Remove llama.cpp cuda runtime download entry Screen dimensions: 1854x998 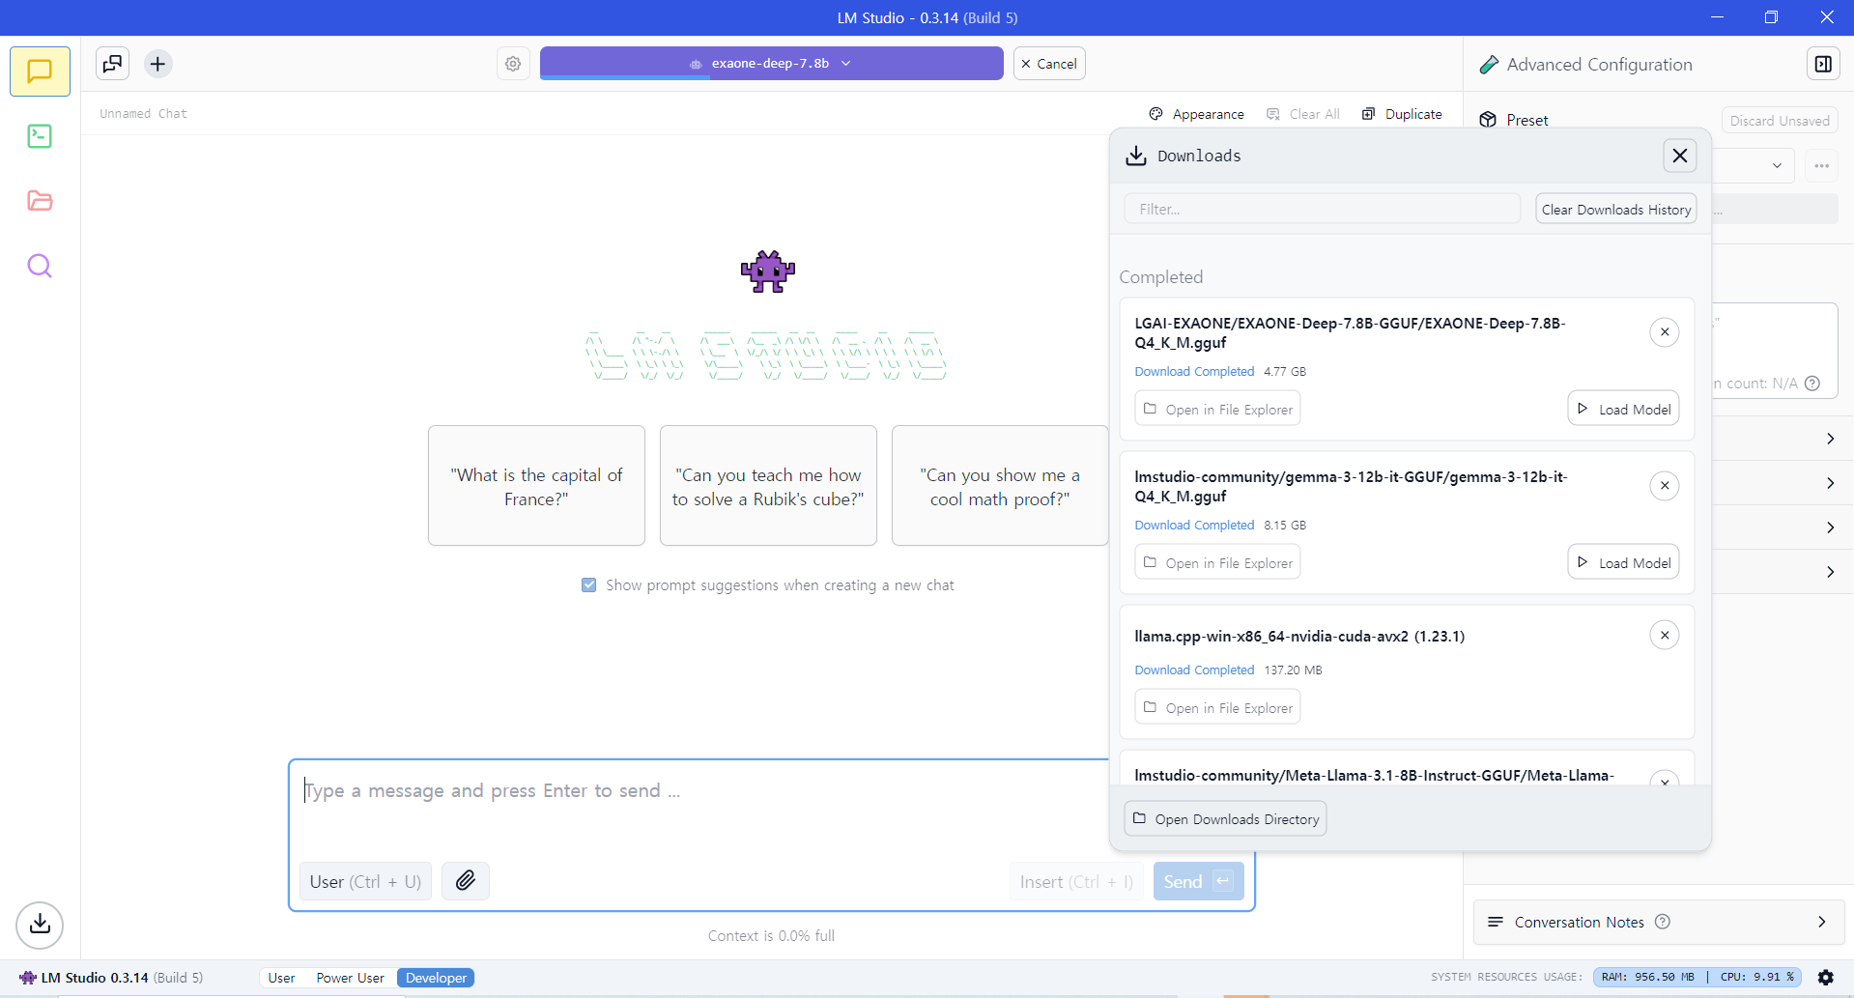point(1665,636)
